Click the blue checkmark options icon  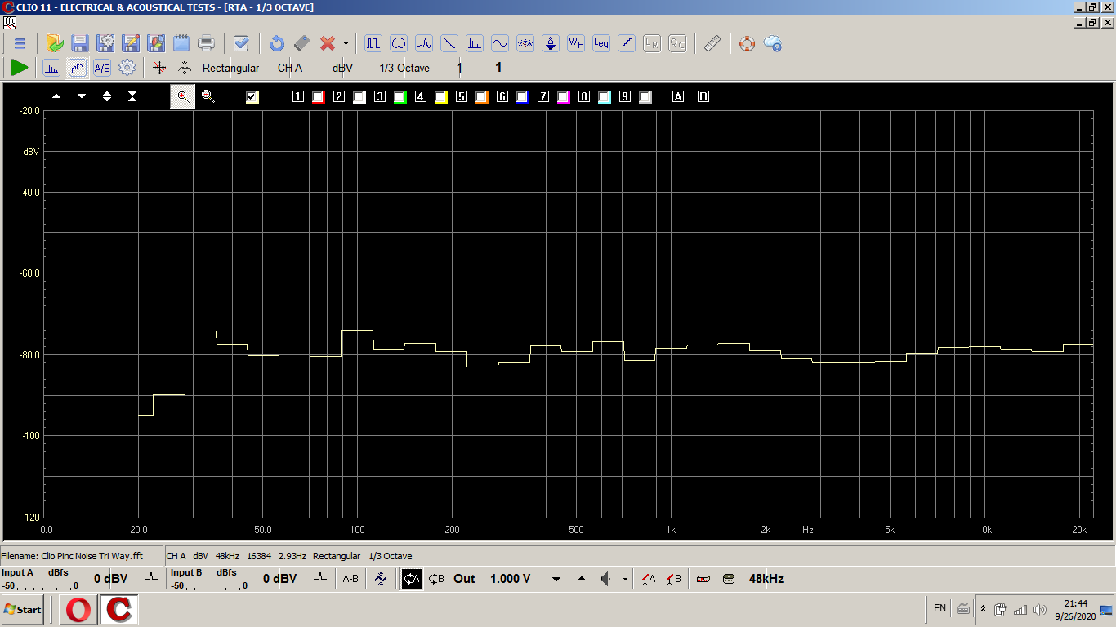pyautogui.click(x=241, y=43)
